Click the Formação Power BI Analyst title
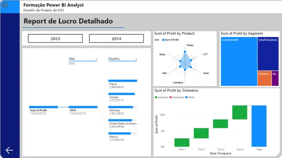Screen dimensions: 282x158 (x=53, y=5)
